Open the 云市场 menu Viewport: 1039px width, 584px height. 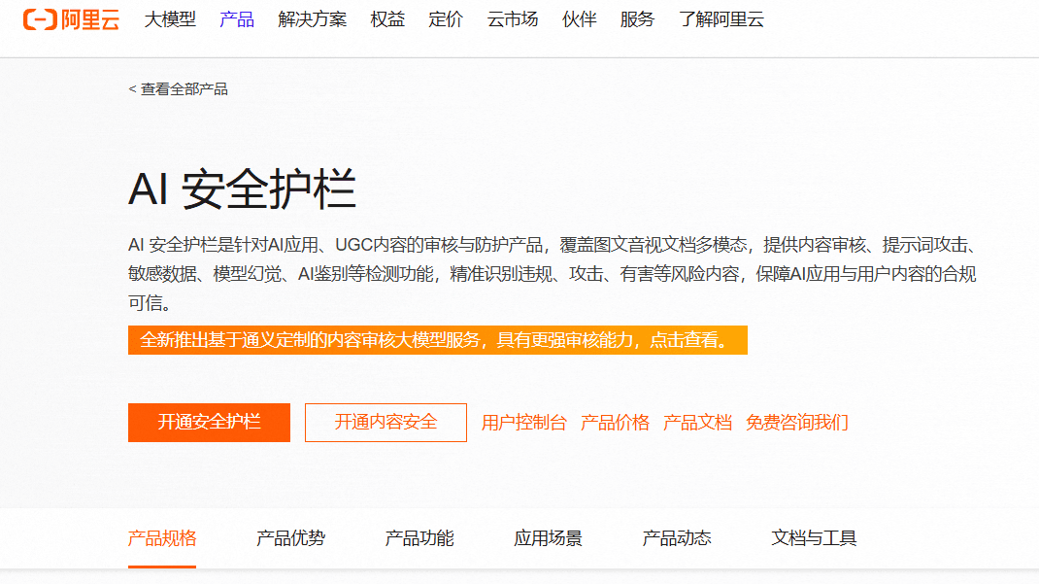[512, 19]
